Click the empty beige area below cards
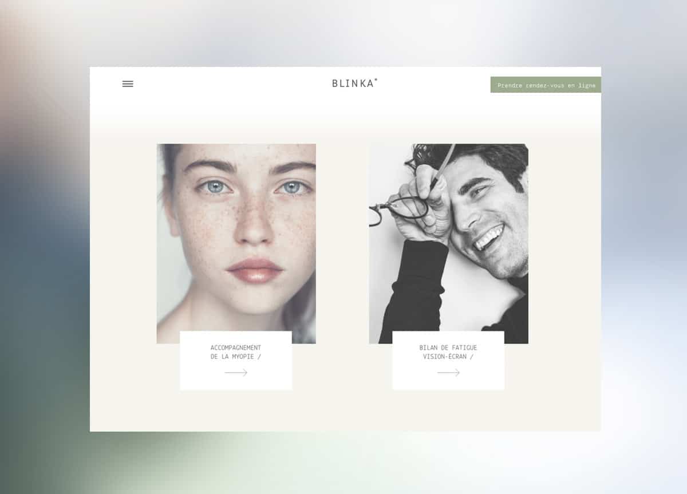Screen dimensions: 687x494 coord(343,411)
